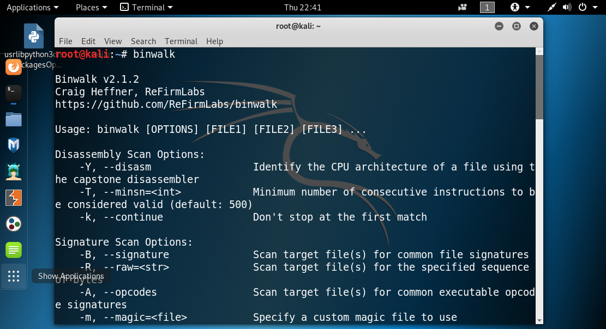
Task: Click the '-T, --minsn=<int>' option text
Action: [130, 192]
